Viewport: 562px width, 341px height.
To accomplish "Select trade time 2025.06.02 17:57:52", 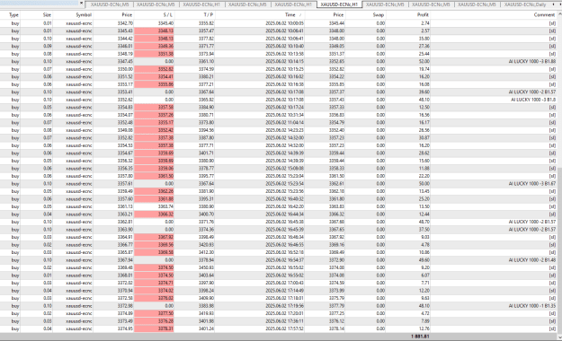I will [284, 328].
